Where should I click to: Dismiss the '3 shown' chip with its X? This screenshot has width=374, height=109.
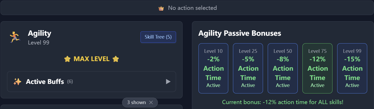[151, 103]
